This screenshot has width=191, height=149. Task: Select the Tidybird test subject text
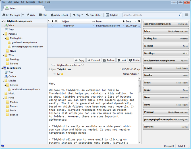pyautogui.click(x=68, y=26)
